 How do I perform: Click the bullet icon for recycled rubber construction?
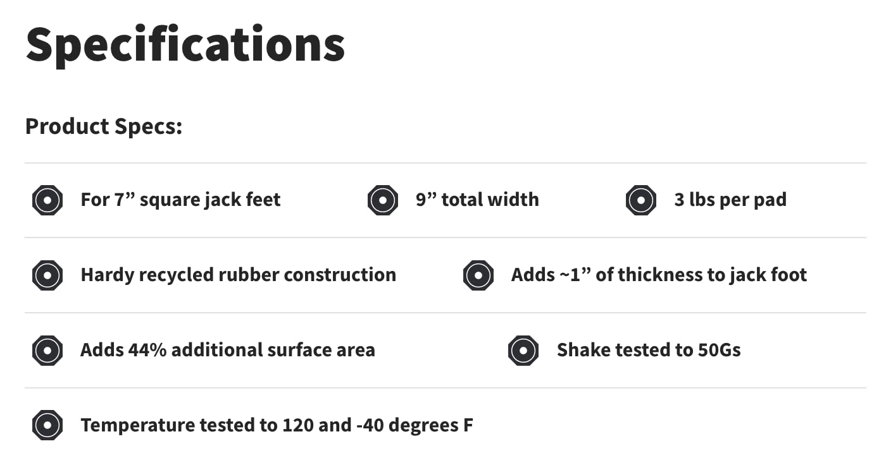pyautogui.click(x=47, y=275)
